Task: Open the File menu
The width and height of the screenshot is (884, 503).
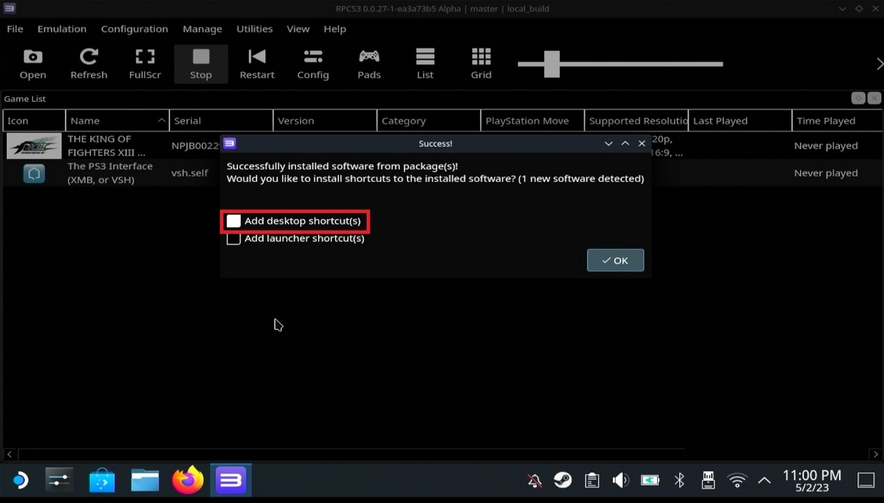Action: coord(15,29)
